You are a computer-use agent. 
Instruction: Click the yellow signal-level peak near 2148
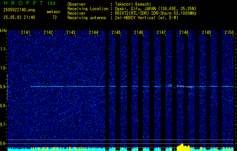(183, 147)
